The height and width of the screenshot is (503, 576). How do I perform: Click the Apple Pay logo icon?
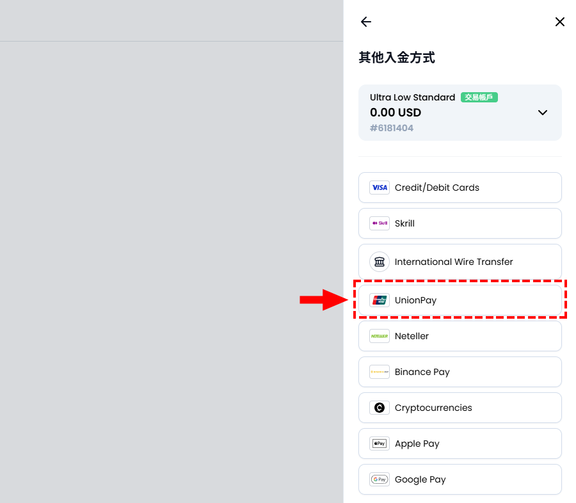pyautogui.click(x=380, y=443)
